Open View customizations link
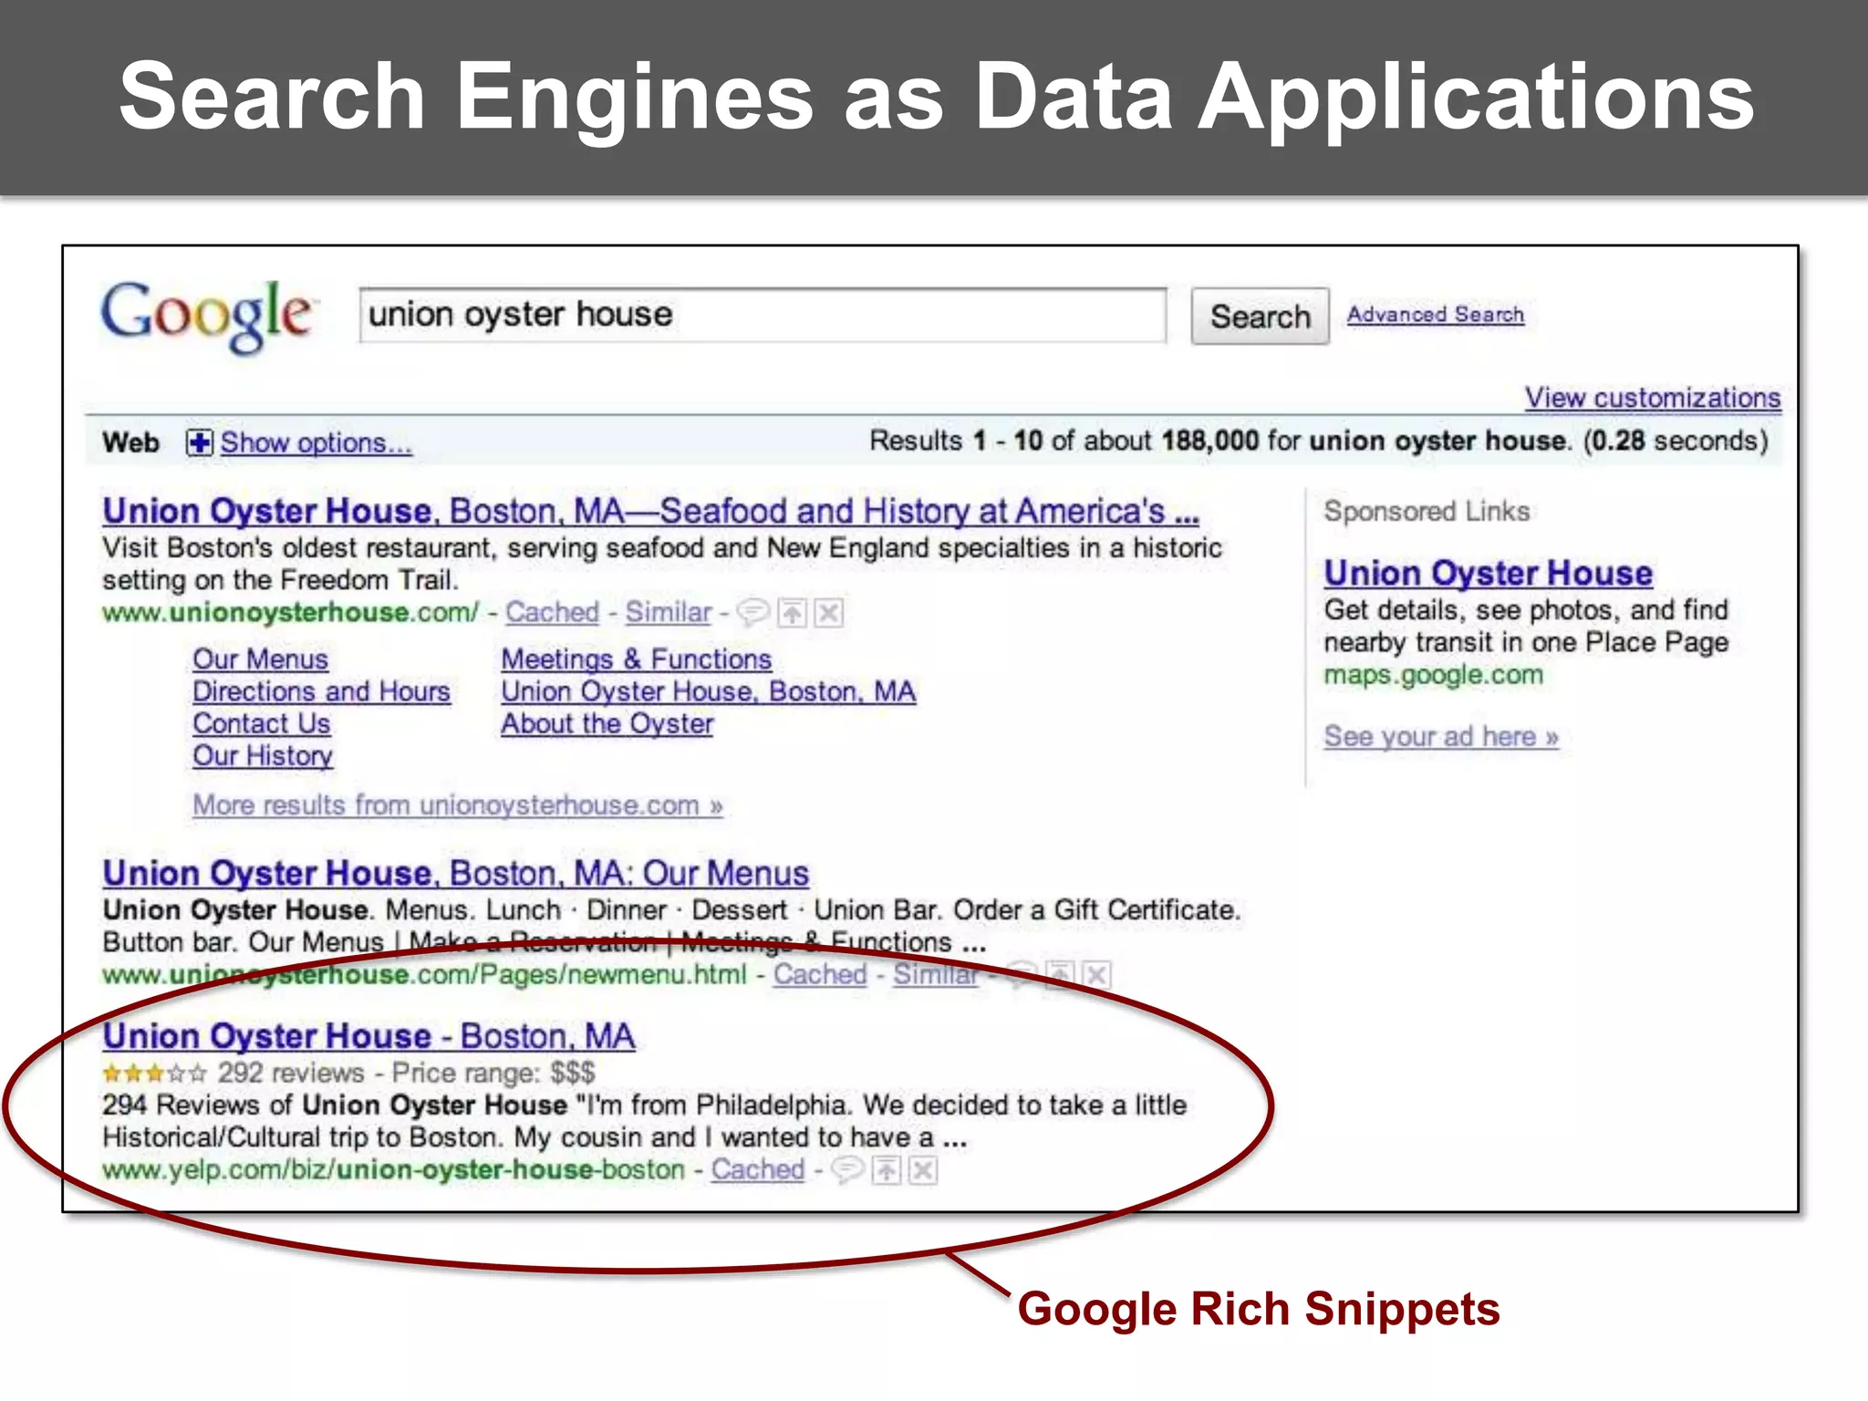Screen dimensions: 1868x1401 coord(1653,398)
